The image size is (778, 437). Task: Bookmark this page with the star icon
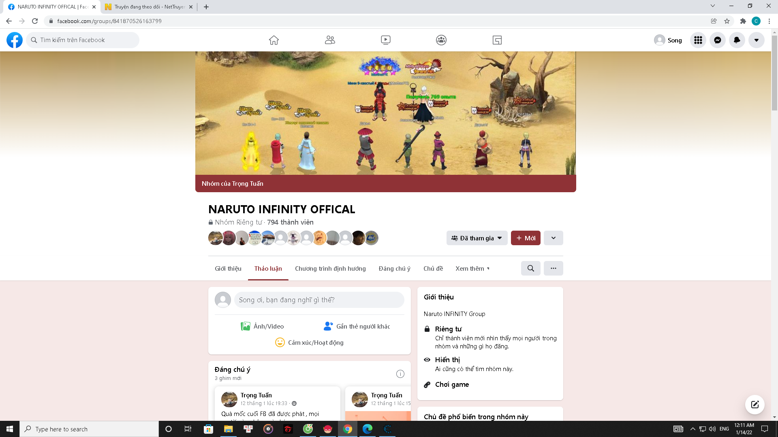tap(727, 21)
